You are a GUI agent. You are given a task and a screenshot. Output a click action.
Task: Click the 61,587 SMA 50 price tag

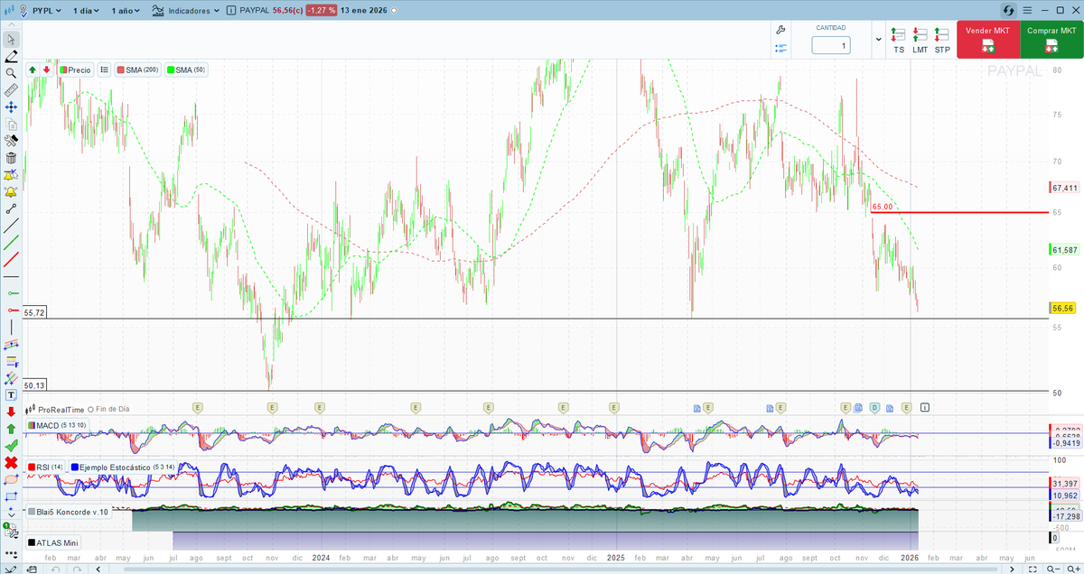tap(1065, 249)
